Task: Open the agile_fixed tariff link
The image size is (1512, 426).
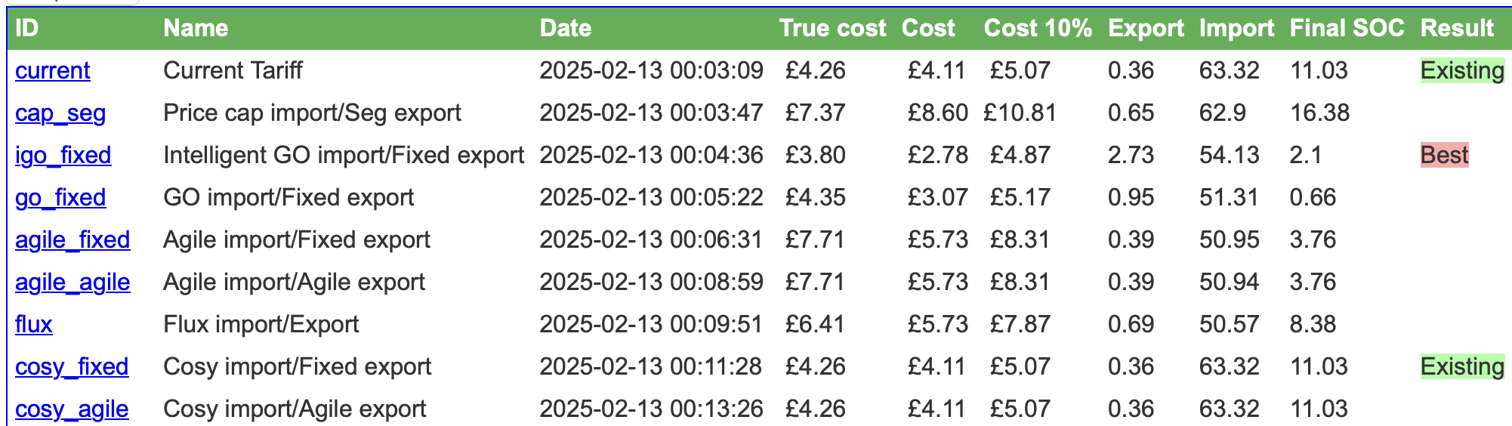Action: (x=73, y=240)
